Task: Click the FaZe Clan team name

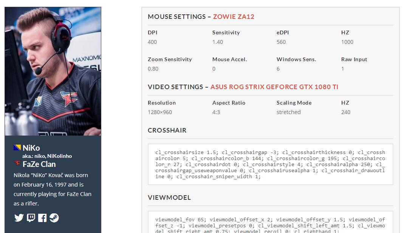Action: [39, 164]
